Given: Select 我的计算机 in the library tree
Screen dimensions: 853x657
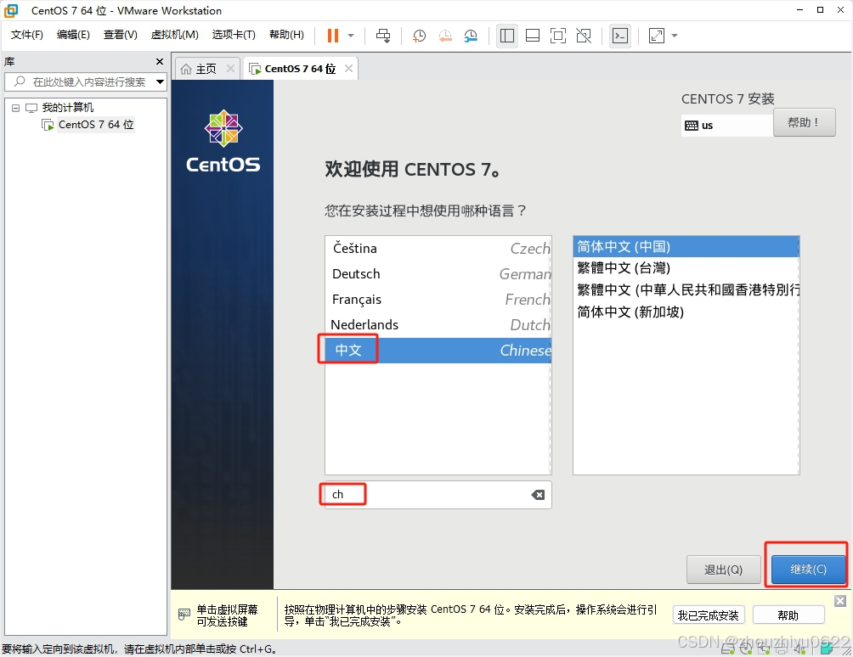Looking at the screenshot, I should tap(67, 108).
